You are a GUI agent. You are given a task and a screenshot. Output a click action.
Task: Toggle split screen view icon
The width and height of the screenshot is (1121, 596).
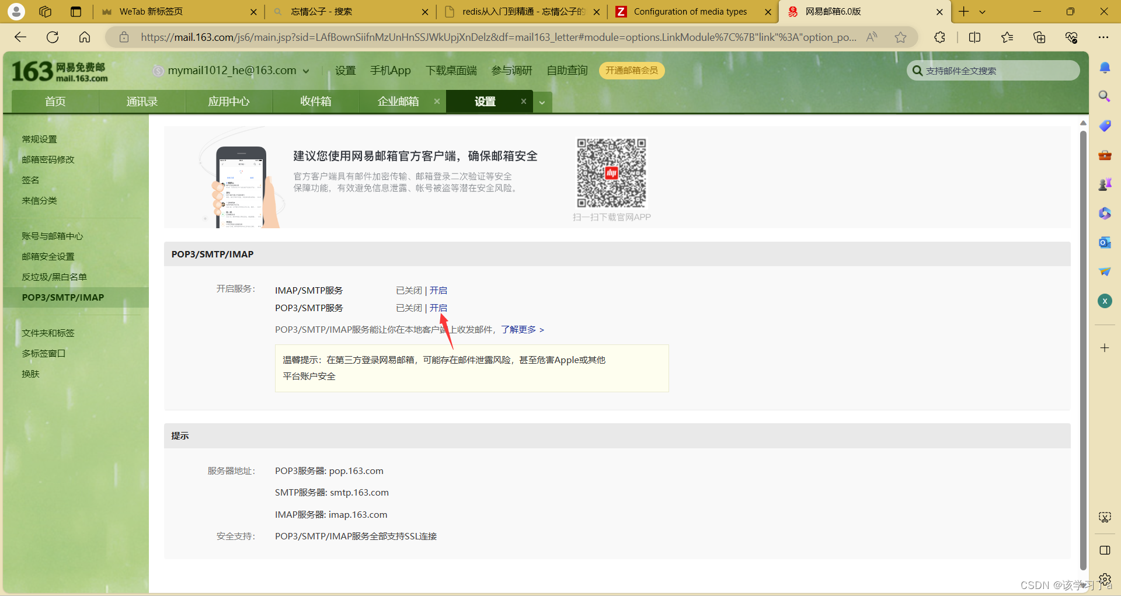point(974,37)
